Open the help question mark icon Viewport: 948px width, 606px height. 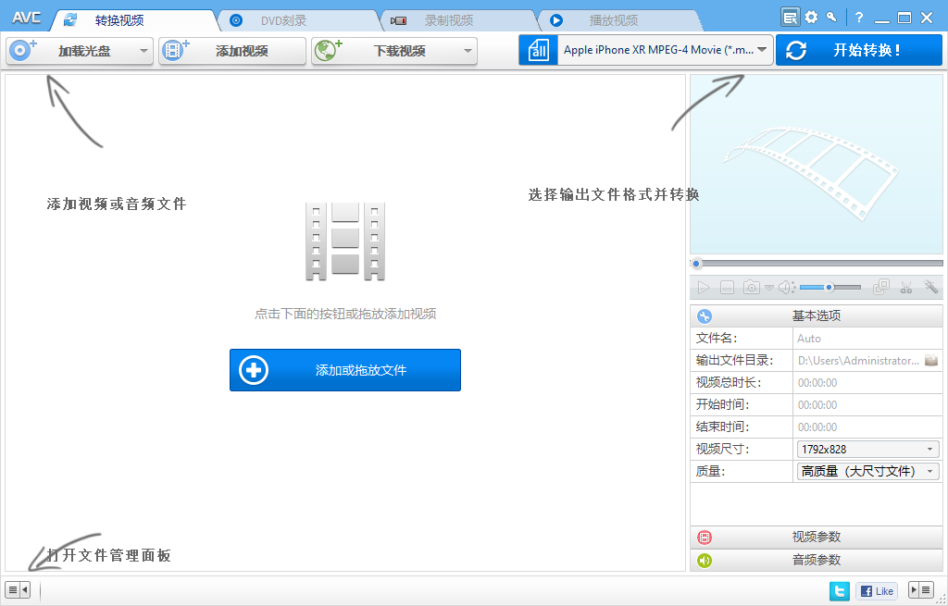858,18
